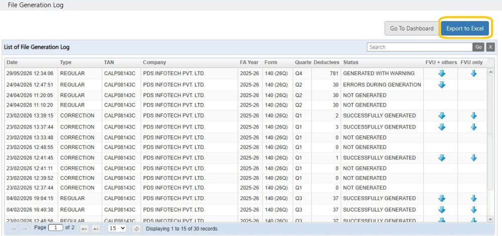
Task: Select date cell 23/02/2026 12:37:44
Action: coord(30,187)
